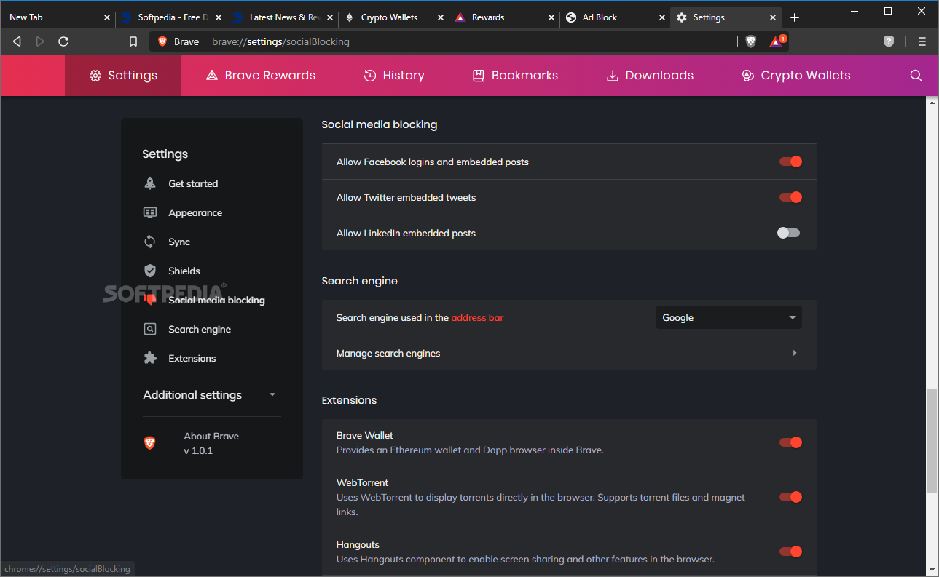The image size is (939, 577).
Task: Click the scrollbar up arrow
Action: (x=932, y=103)
